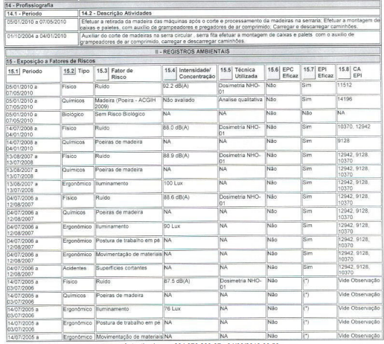
Task: Click the '88.0 dB(A)' intensity value
Action: coord(176,127)
